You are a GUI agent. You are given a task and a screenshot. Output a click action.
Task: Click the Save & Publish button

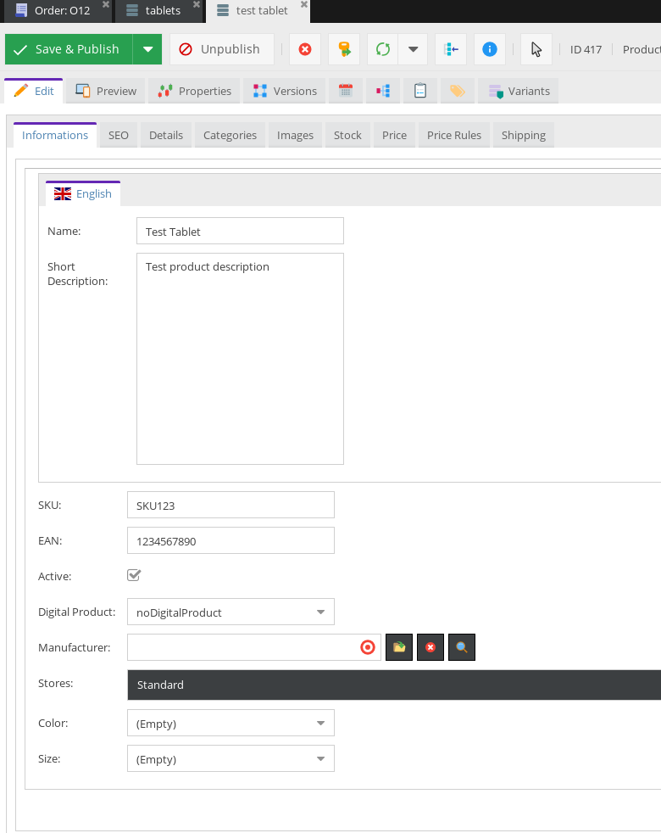pos(69,49)
